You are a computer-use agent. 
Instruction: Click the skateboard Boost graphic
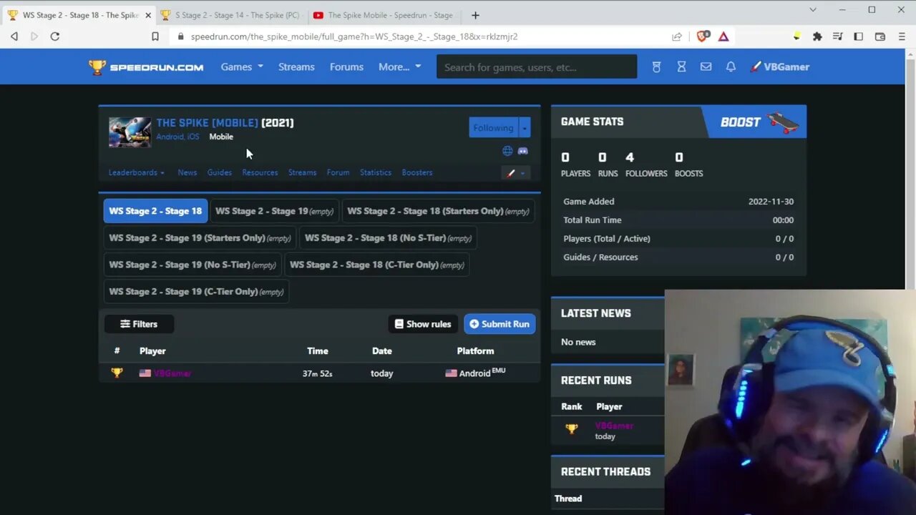click(x=782, y=122)
